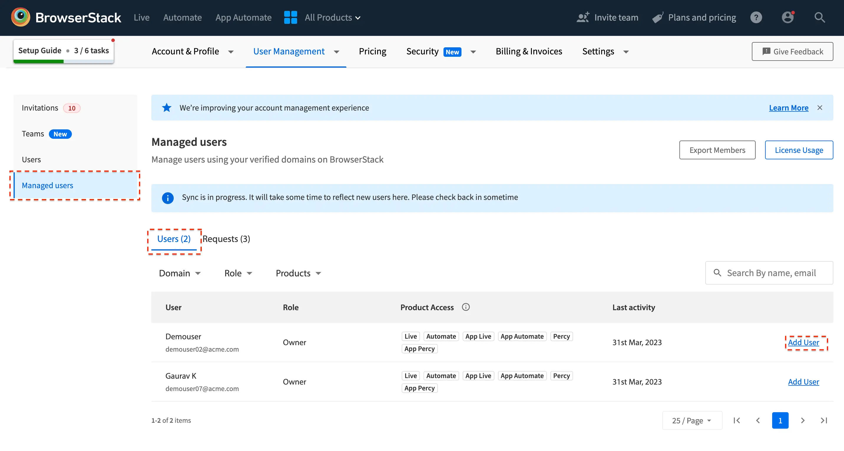Click the help question mark icon
The image size is (844, 451).
pos(756,17)
